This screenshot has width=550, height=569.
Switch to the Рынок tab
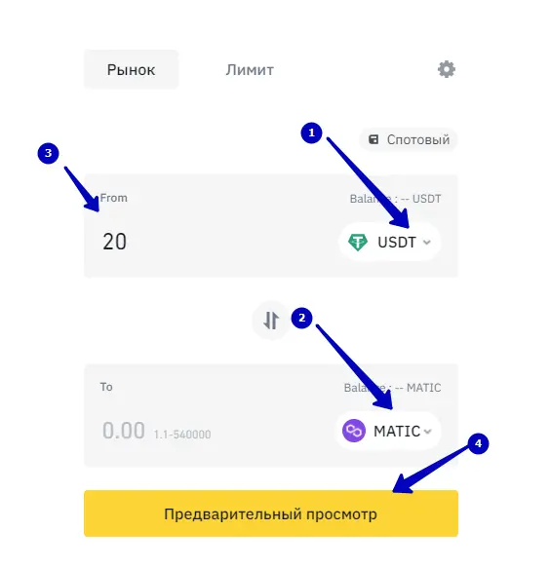[131, 70]
